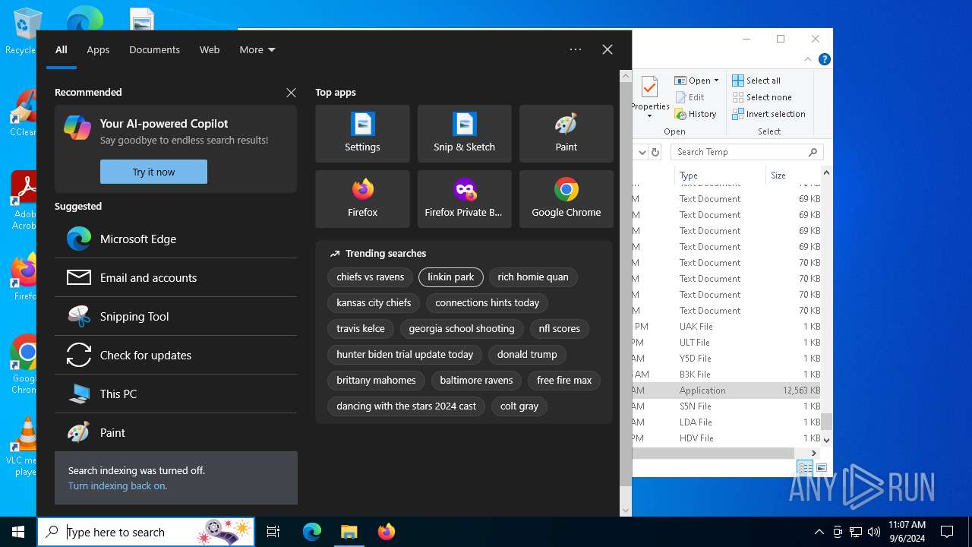Open the volume tray icon
Viewport: 972px width, 547px height.
click(x=873, y=532)
